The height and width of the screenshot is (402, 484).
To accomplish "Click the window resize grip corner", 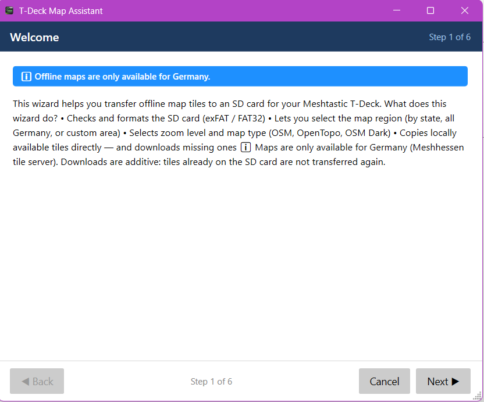I will (x=478, y=396).
